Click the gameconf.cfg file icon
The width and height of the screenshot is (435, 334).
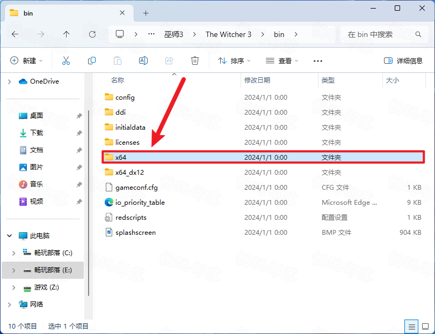108,188
